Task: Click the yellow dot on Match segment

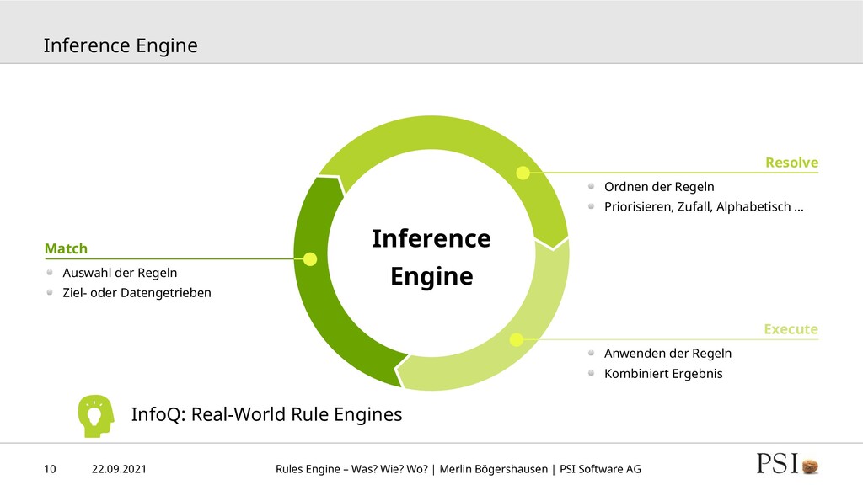Action: pos(310,259)
